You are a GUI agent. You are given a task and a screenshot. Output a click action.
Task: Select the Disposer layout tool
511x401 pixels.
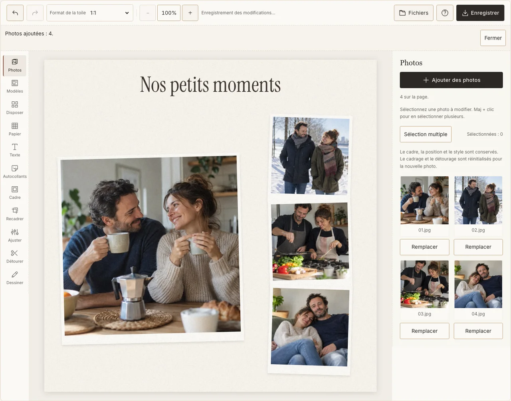[15, 108]
